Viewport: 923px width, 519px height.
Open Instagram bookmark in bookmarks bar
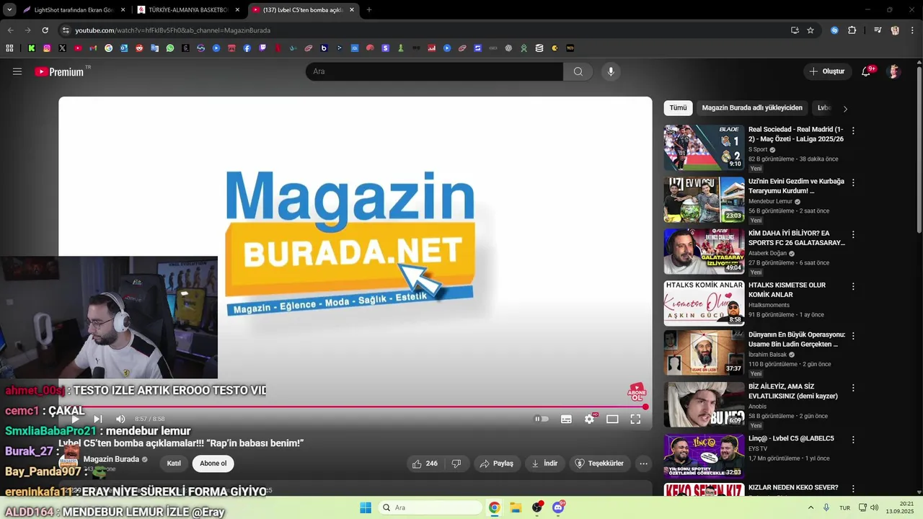(x=47, y=48)
